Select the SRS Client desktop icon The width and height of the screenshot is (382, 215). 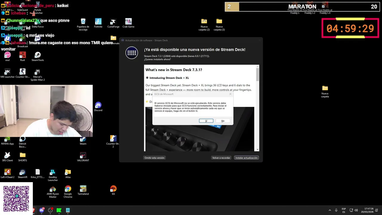pyautogui.click(x=7, y=157)
